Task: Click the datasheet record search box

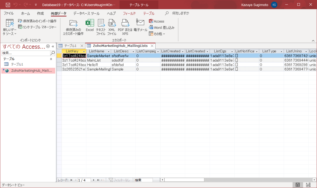Action: point(143,180)
